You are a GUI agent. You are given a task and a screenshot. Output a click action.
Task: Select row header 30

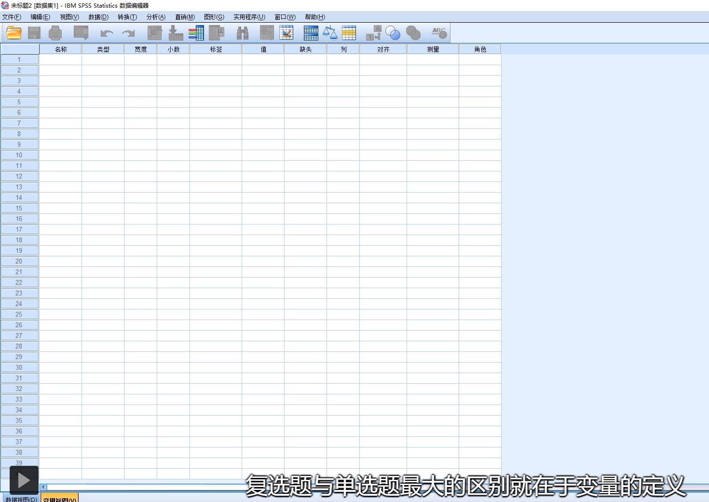[19, 367]
